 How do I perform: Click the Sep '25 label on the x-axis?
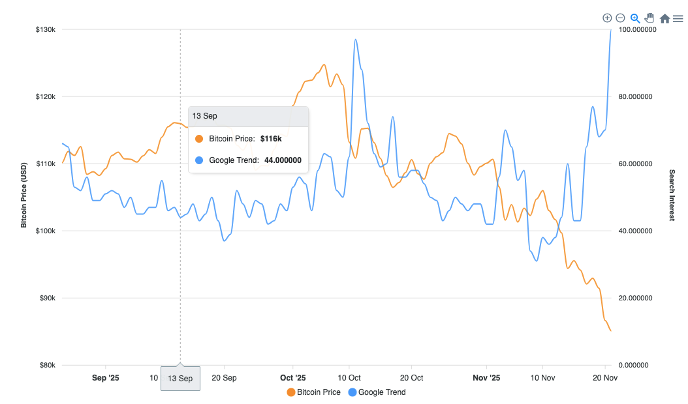(x=106, y=378)
